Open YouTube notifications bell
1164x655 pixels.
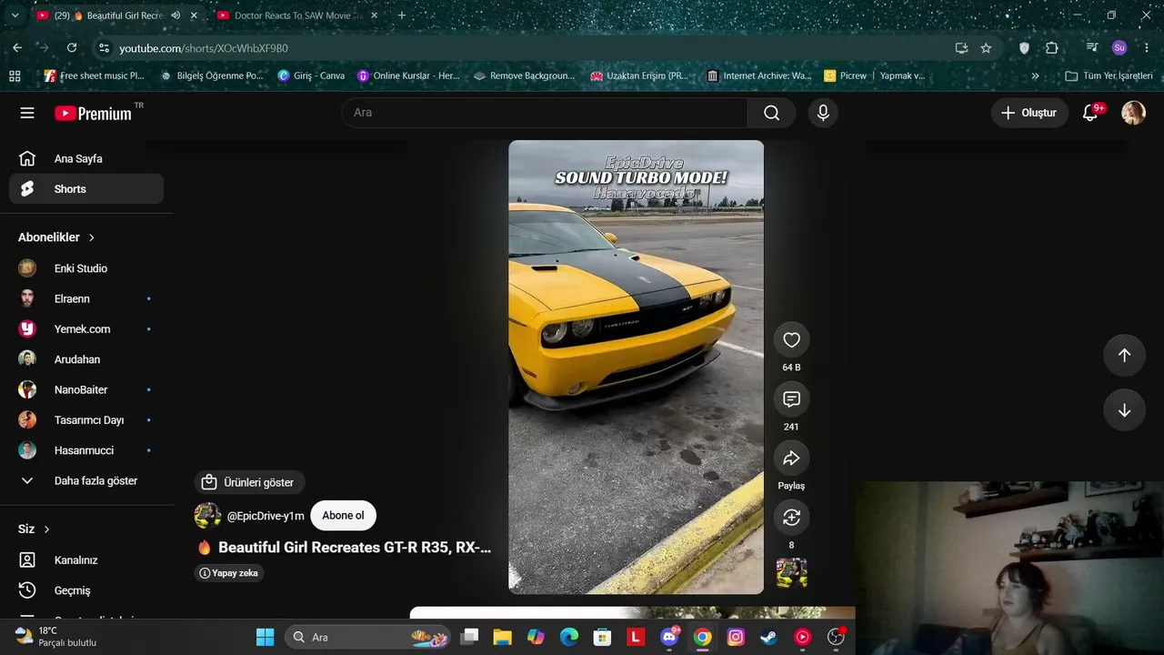(1090, 113)
